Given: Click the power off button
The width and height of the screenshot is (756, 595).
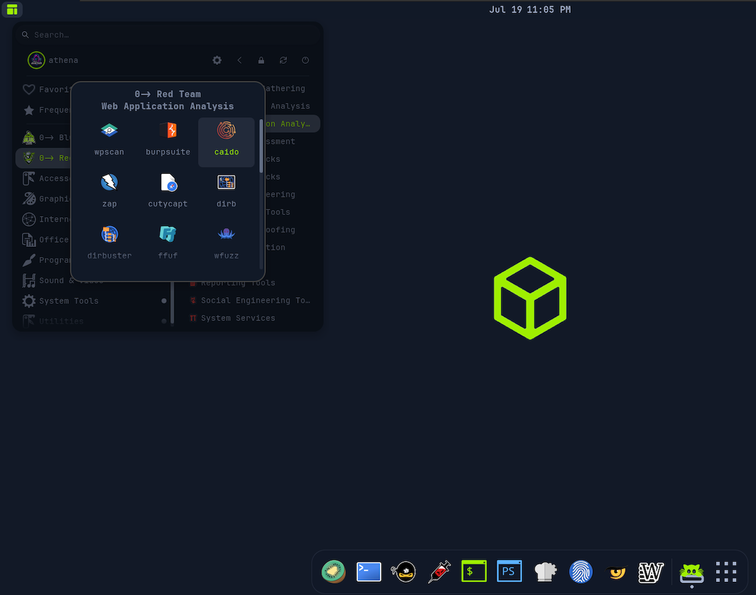Looking at the screenshot, I should pyautogui.click(x=305, y=60).
